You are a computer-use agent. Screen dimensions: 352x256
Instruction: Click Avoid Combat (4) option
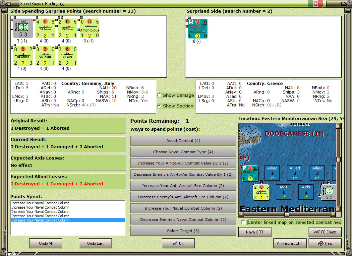tap(183, 141)
